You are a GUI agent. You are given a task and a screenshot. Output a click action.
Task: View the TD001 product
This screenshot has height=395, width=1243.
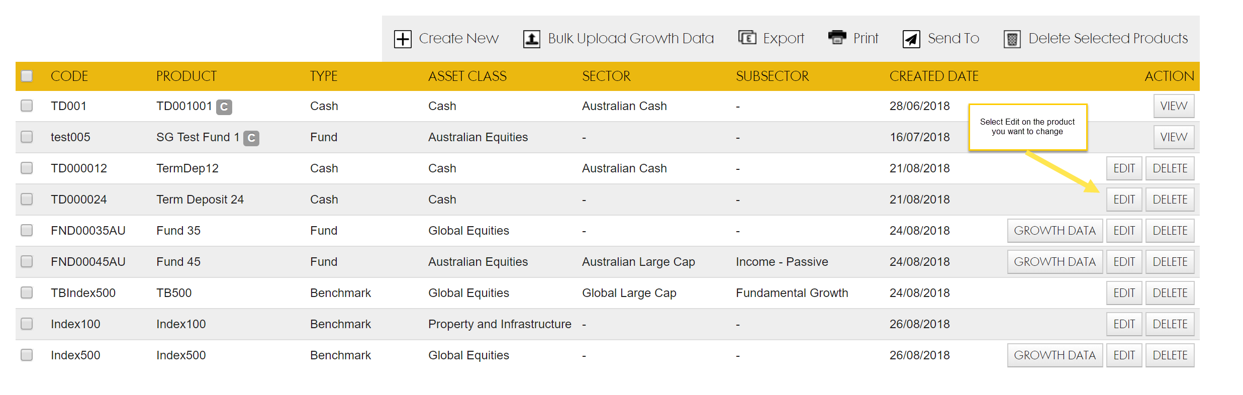pos(1174,106)
